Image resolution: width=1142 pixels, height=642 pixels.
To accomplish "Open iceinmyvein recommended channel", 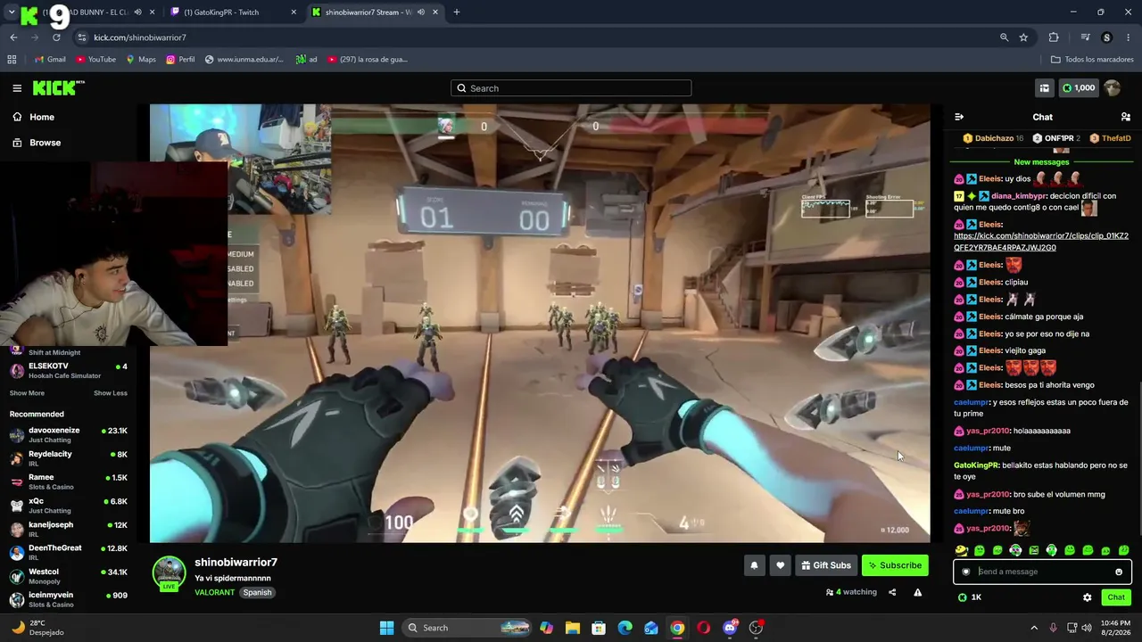I will 68,599.
